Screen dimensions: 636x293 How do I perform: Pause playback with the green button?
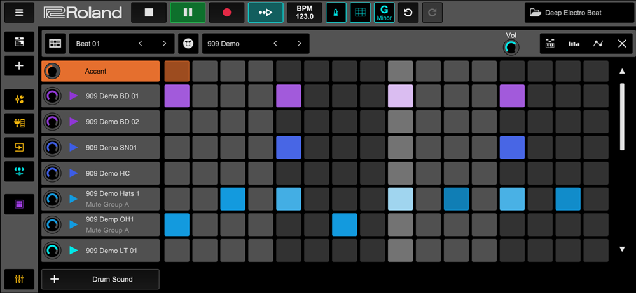tap(188, 12)
